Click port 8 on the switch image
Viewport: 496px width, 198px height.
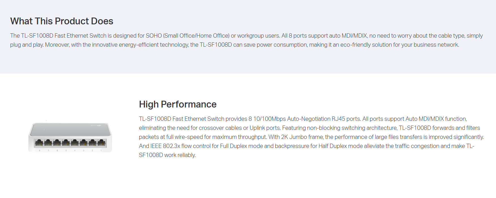[x=39, y=143]
